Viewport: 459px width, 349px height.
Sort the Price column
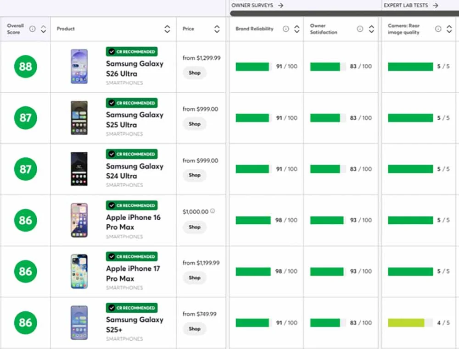point(217,29)
